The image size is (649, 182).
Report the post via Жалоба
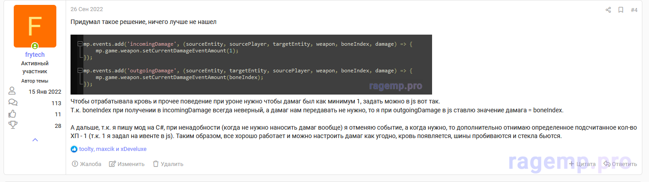pyautogui.click(x=87, y=164)
